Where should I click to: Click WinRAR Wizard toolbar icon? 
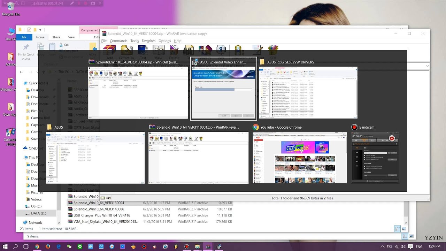point(205,52)
